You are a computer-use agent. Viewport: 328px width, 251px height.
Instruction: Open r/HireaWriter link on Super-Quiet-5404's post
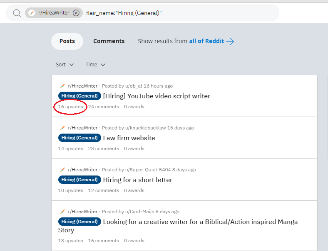pyautogui.click(x=83, y=170)
